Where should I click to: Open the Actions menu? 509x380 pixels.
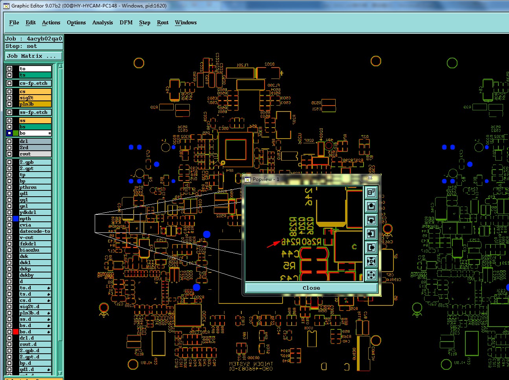click(x=51, y=23)
